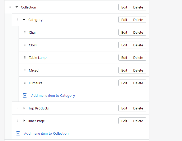Click drag handle icon beside Collection
Viewport: 182px width, 141px height.
pos(10,7)
